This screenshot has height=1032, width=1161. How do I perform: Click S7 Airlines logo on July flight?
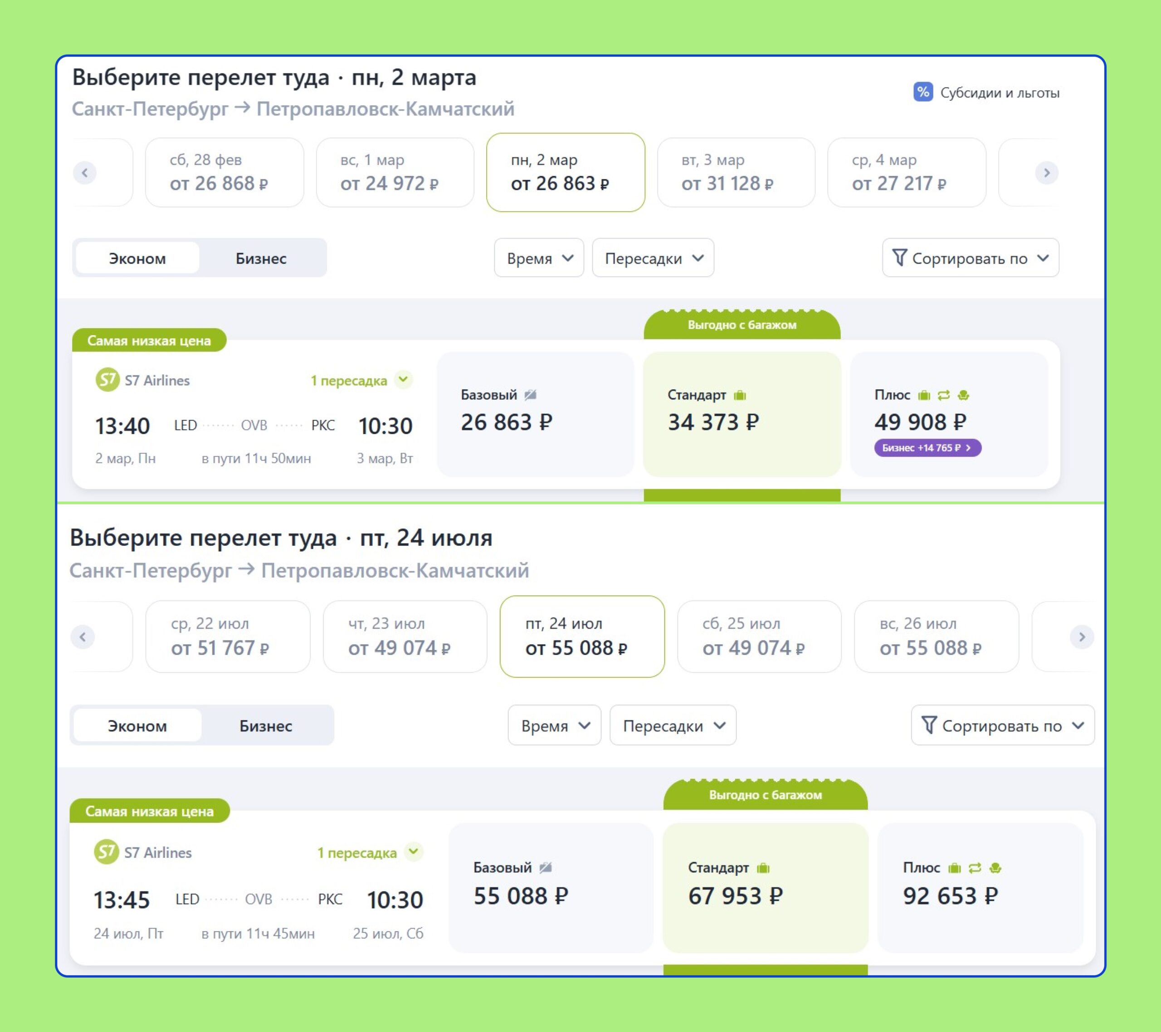click(x=106, y=852)
